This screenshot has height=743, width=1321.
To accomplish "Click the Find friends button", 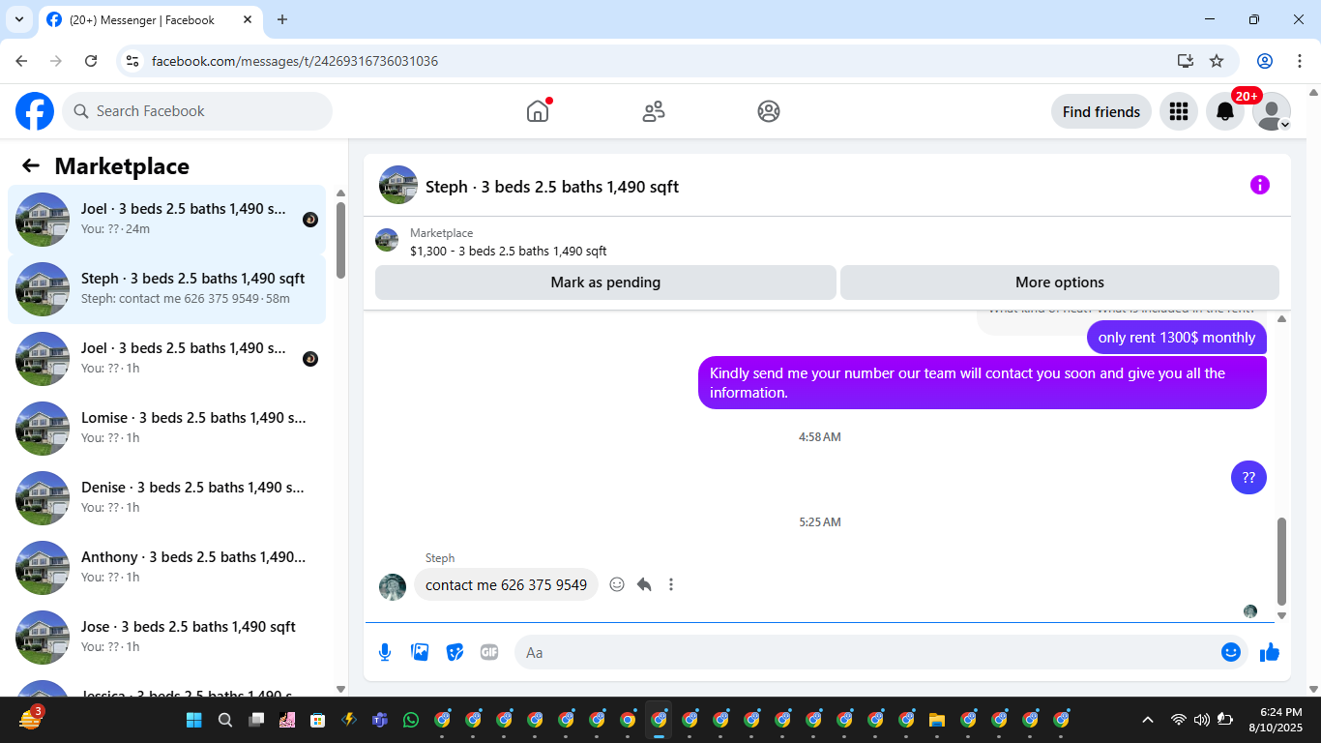I will pos(1101,111).
